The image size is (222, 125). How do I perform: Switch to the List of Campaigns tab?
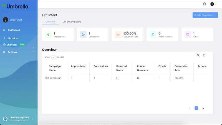(72, 22)
